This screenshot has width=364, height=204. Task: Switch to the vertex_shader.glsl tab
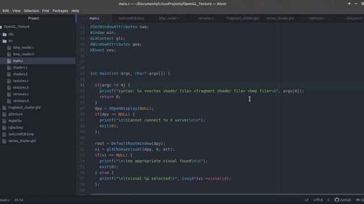pyautogui.click(x=280, y=18)
